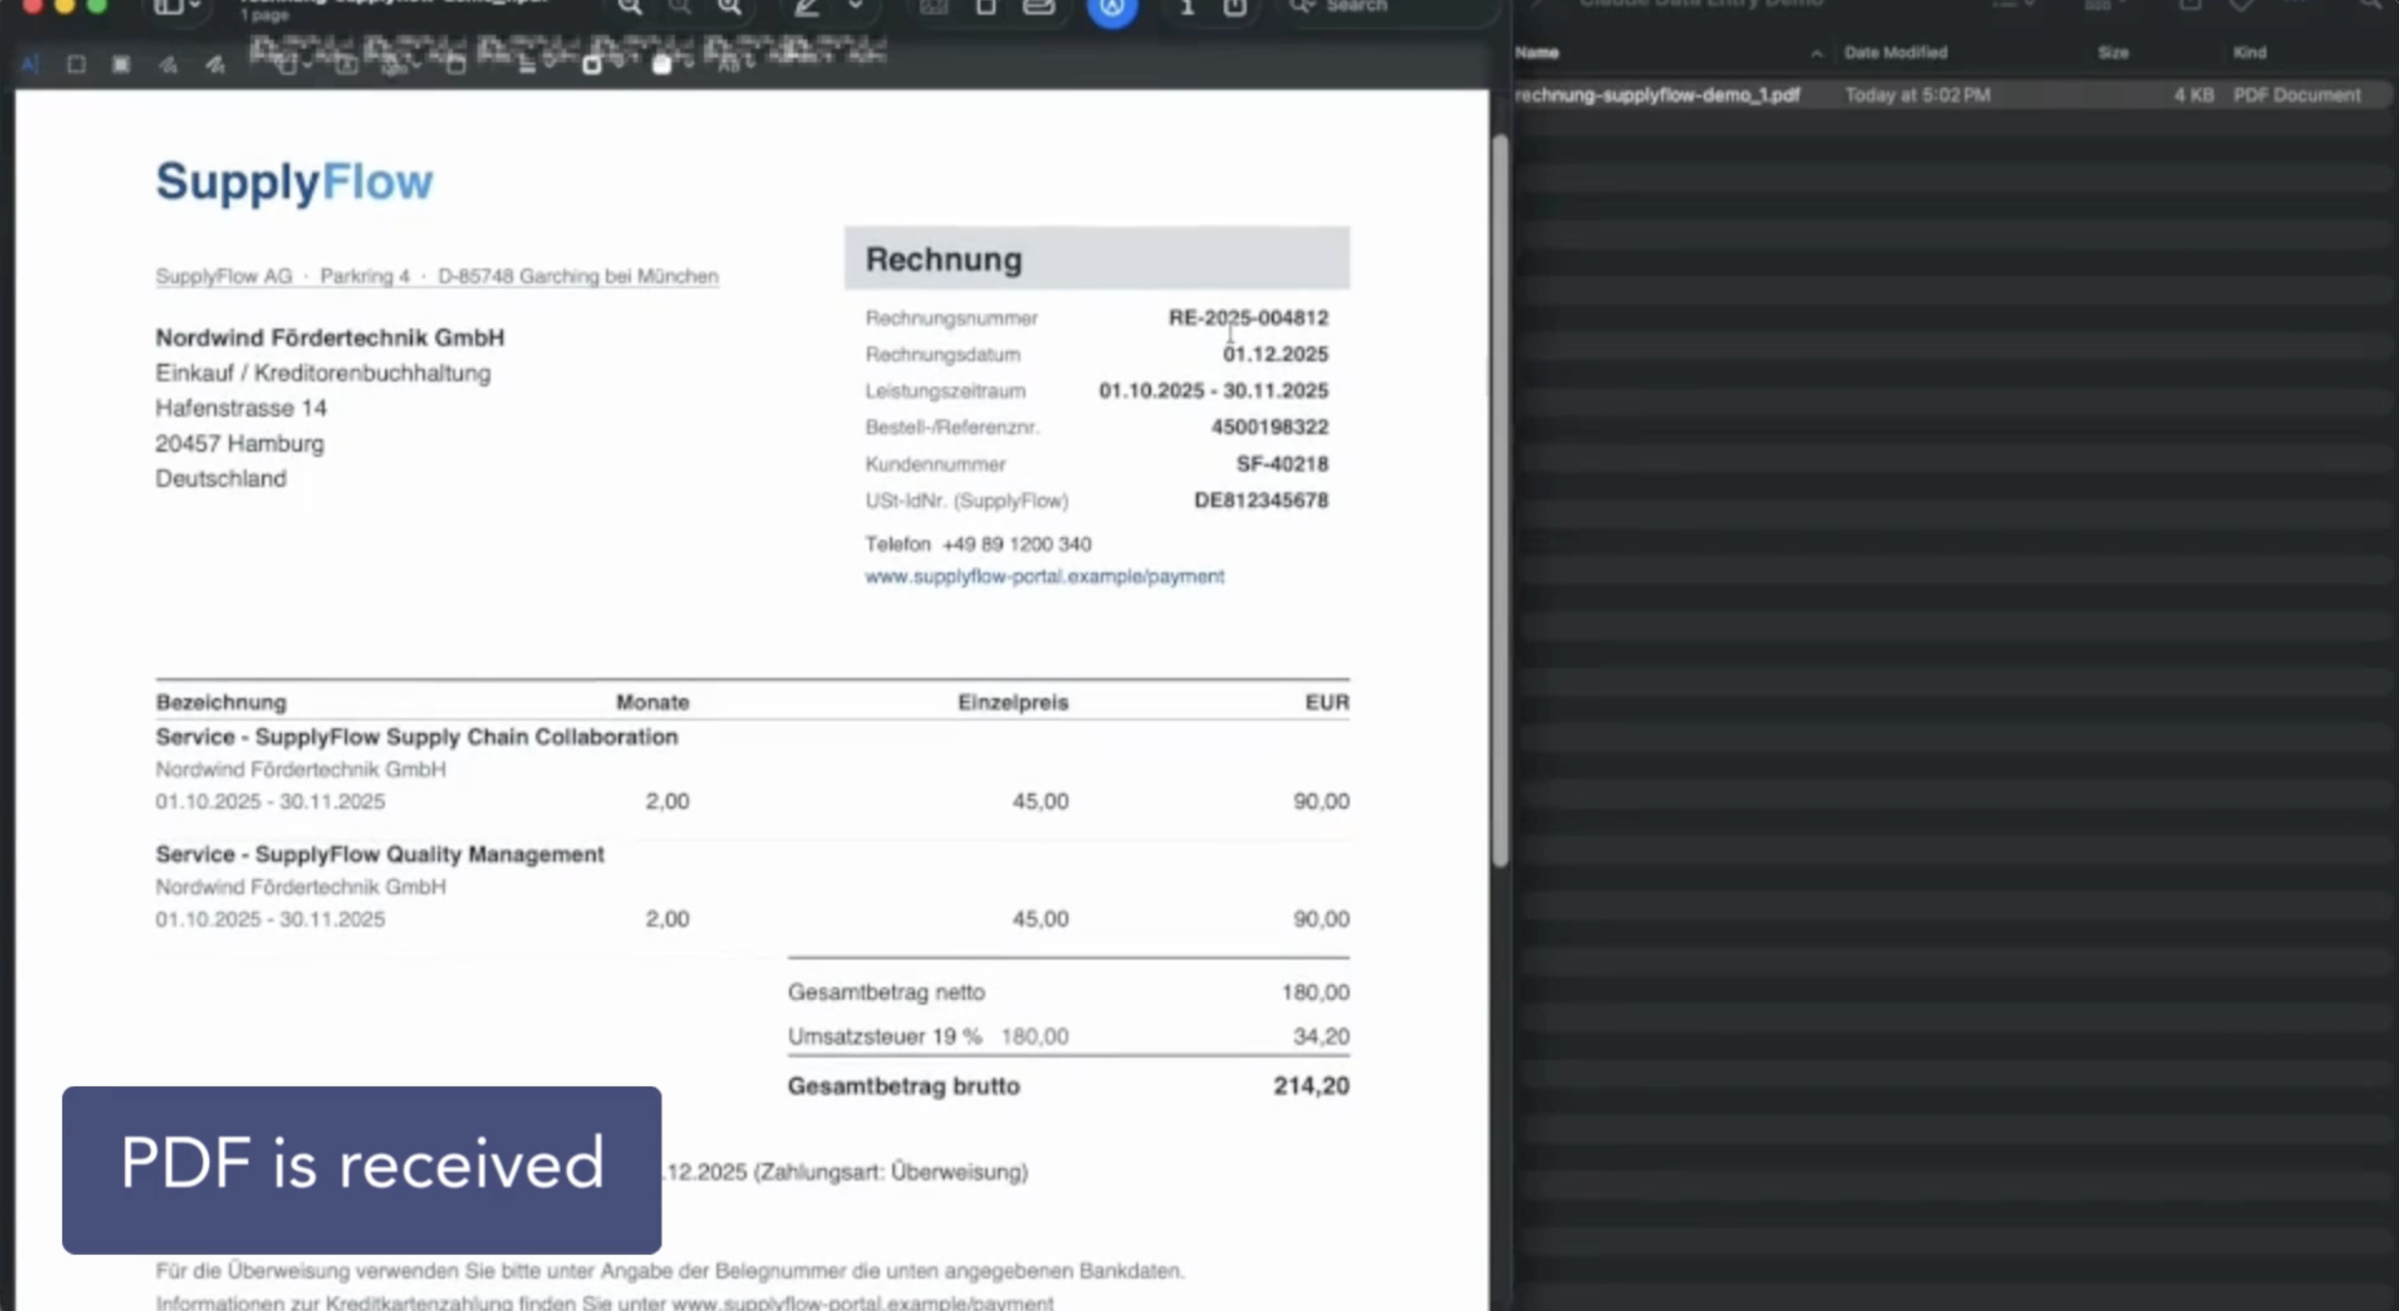
Task: Click the 'PDF Document' kind cell
Action: (2296, 95)
